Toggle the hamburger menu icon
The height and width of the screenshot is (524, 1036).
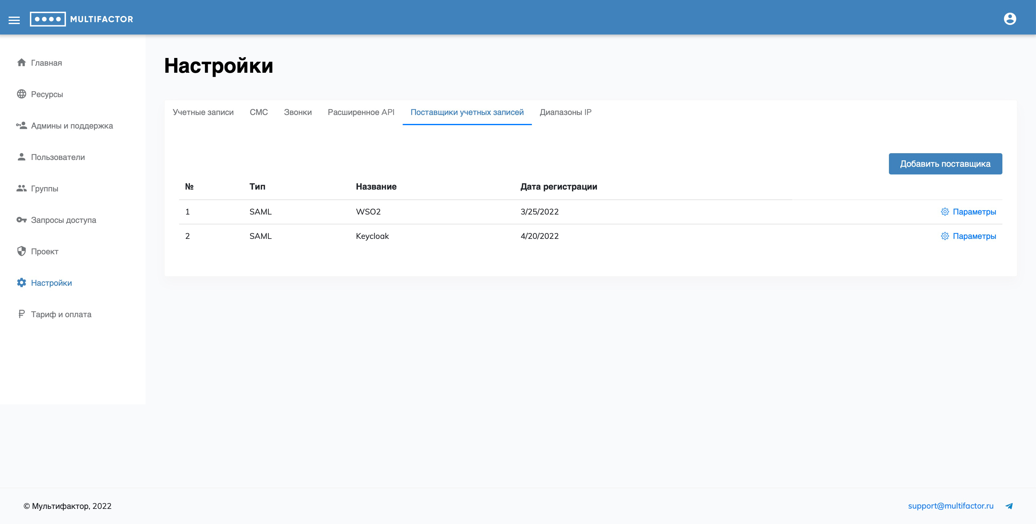[14, 20]
